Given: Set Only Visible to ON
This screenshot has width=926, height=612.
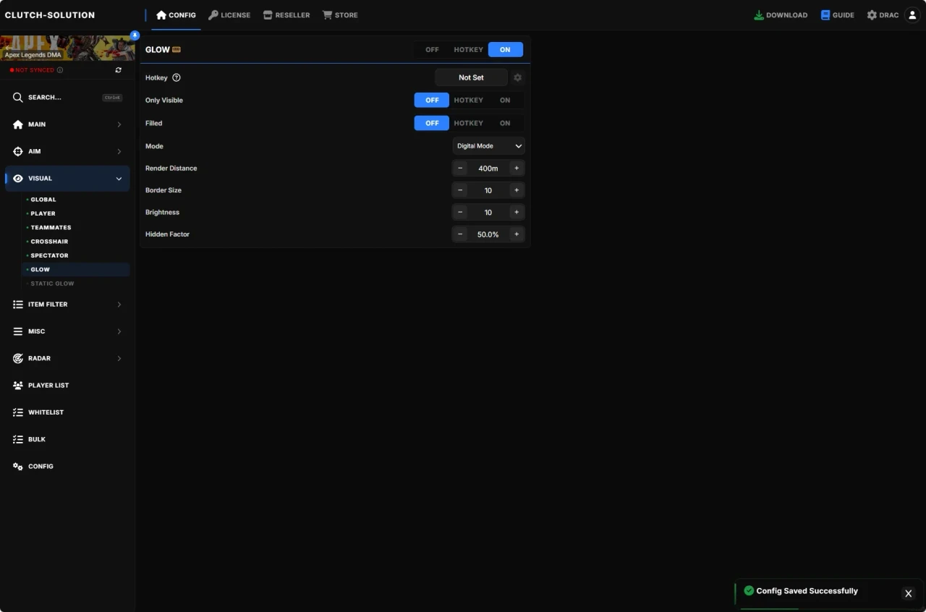Looking at the screenshot, I should pos(505,100).
